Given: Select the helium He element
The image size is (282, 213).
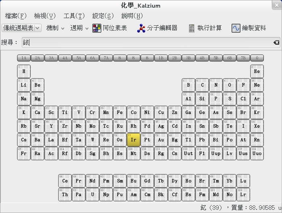Looking at the screenshot, I should click(257, 71).
